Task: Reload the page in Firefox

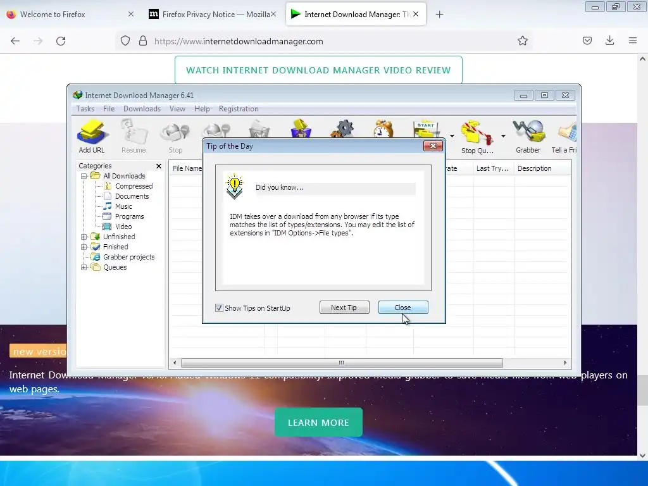Action: [x=61, y=41]
